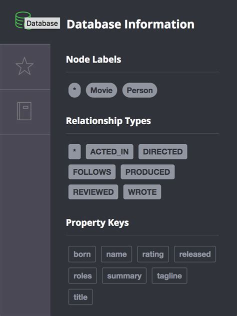This screenshot has width=237, height=316.
Task: Select the all-relationships asterisk tag
Action: (x=74, y=152)
